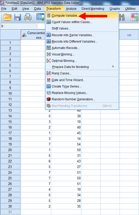This screenshot has height=215, width=139.
Task: Choose Visual Binning... entry
Action: [82, 54]
